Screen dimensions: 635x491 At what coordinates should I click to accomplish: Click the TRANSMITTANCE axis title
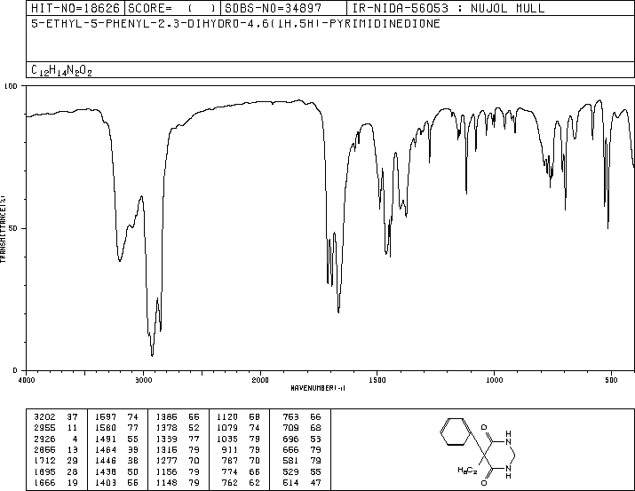pos(3,229)
